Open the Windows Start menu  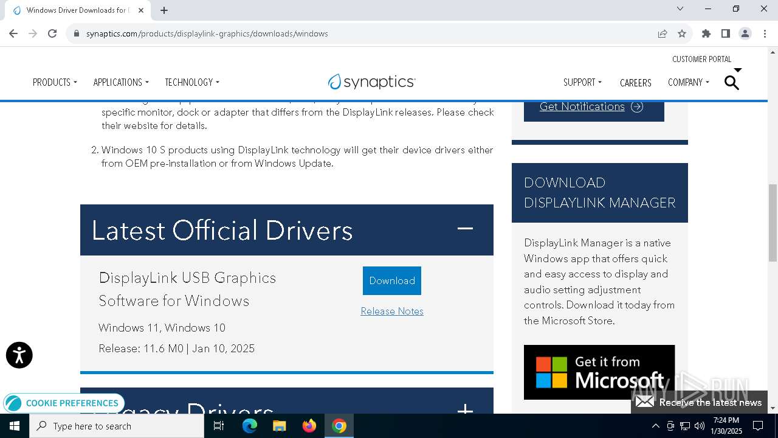(x=15, y=426)
